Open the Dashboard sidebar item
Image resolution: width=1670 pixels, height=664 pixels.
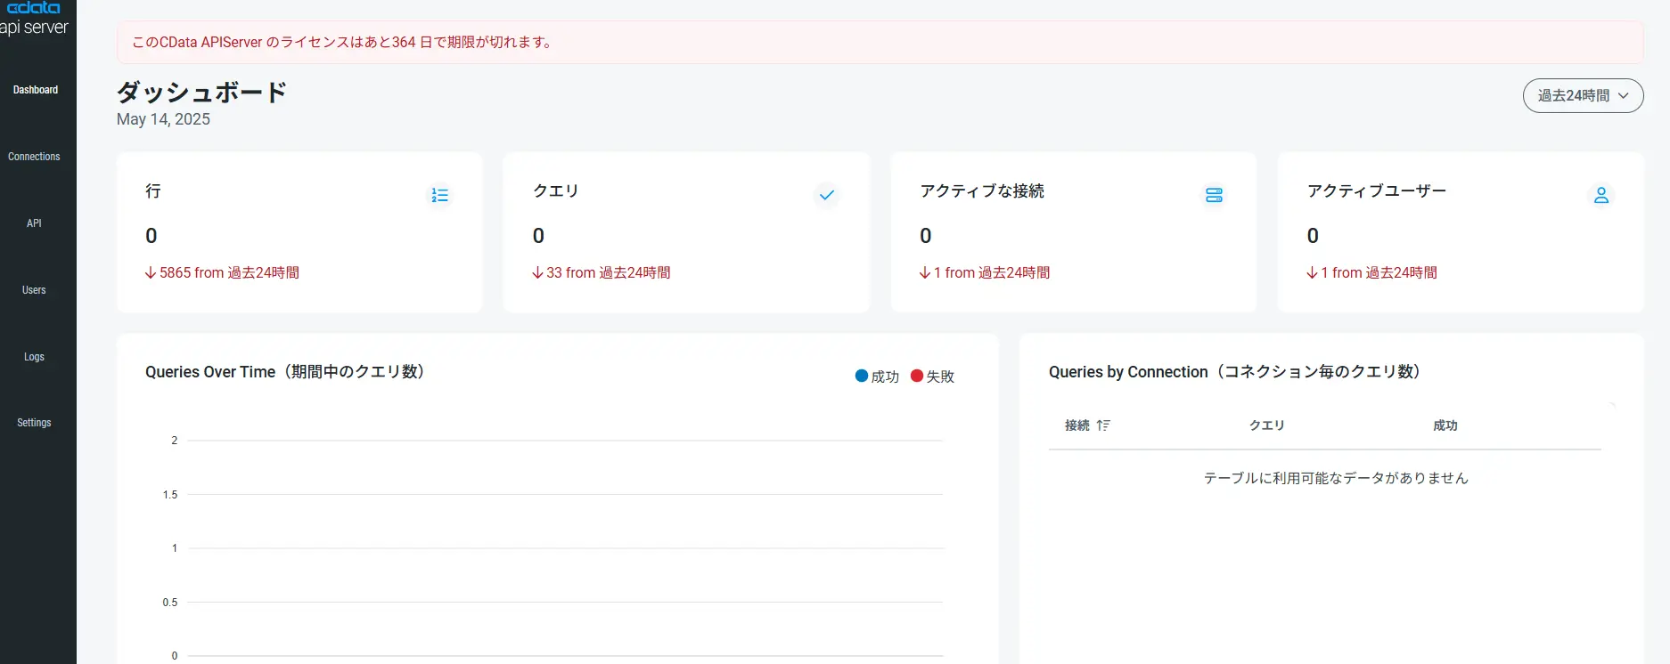coord(36,90)
